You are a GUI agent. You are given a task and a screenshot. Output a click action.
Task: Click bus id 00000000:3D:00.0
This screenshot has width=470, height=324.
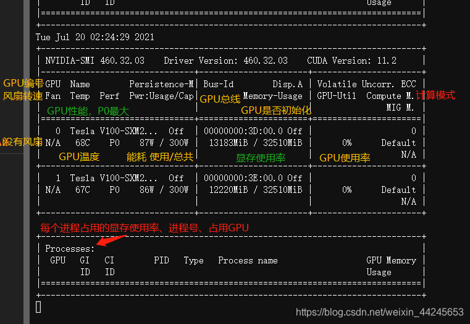(243, 131)
